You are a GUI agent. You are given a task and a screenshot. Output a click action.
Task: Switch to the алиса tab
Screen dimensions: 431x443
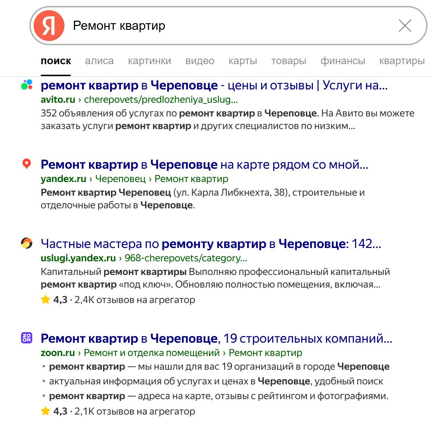coord(99,61)
